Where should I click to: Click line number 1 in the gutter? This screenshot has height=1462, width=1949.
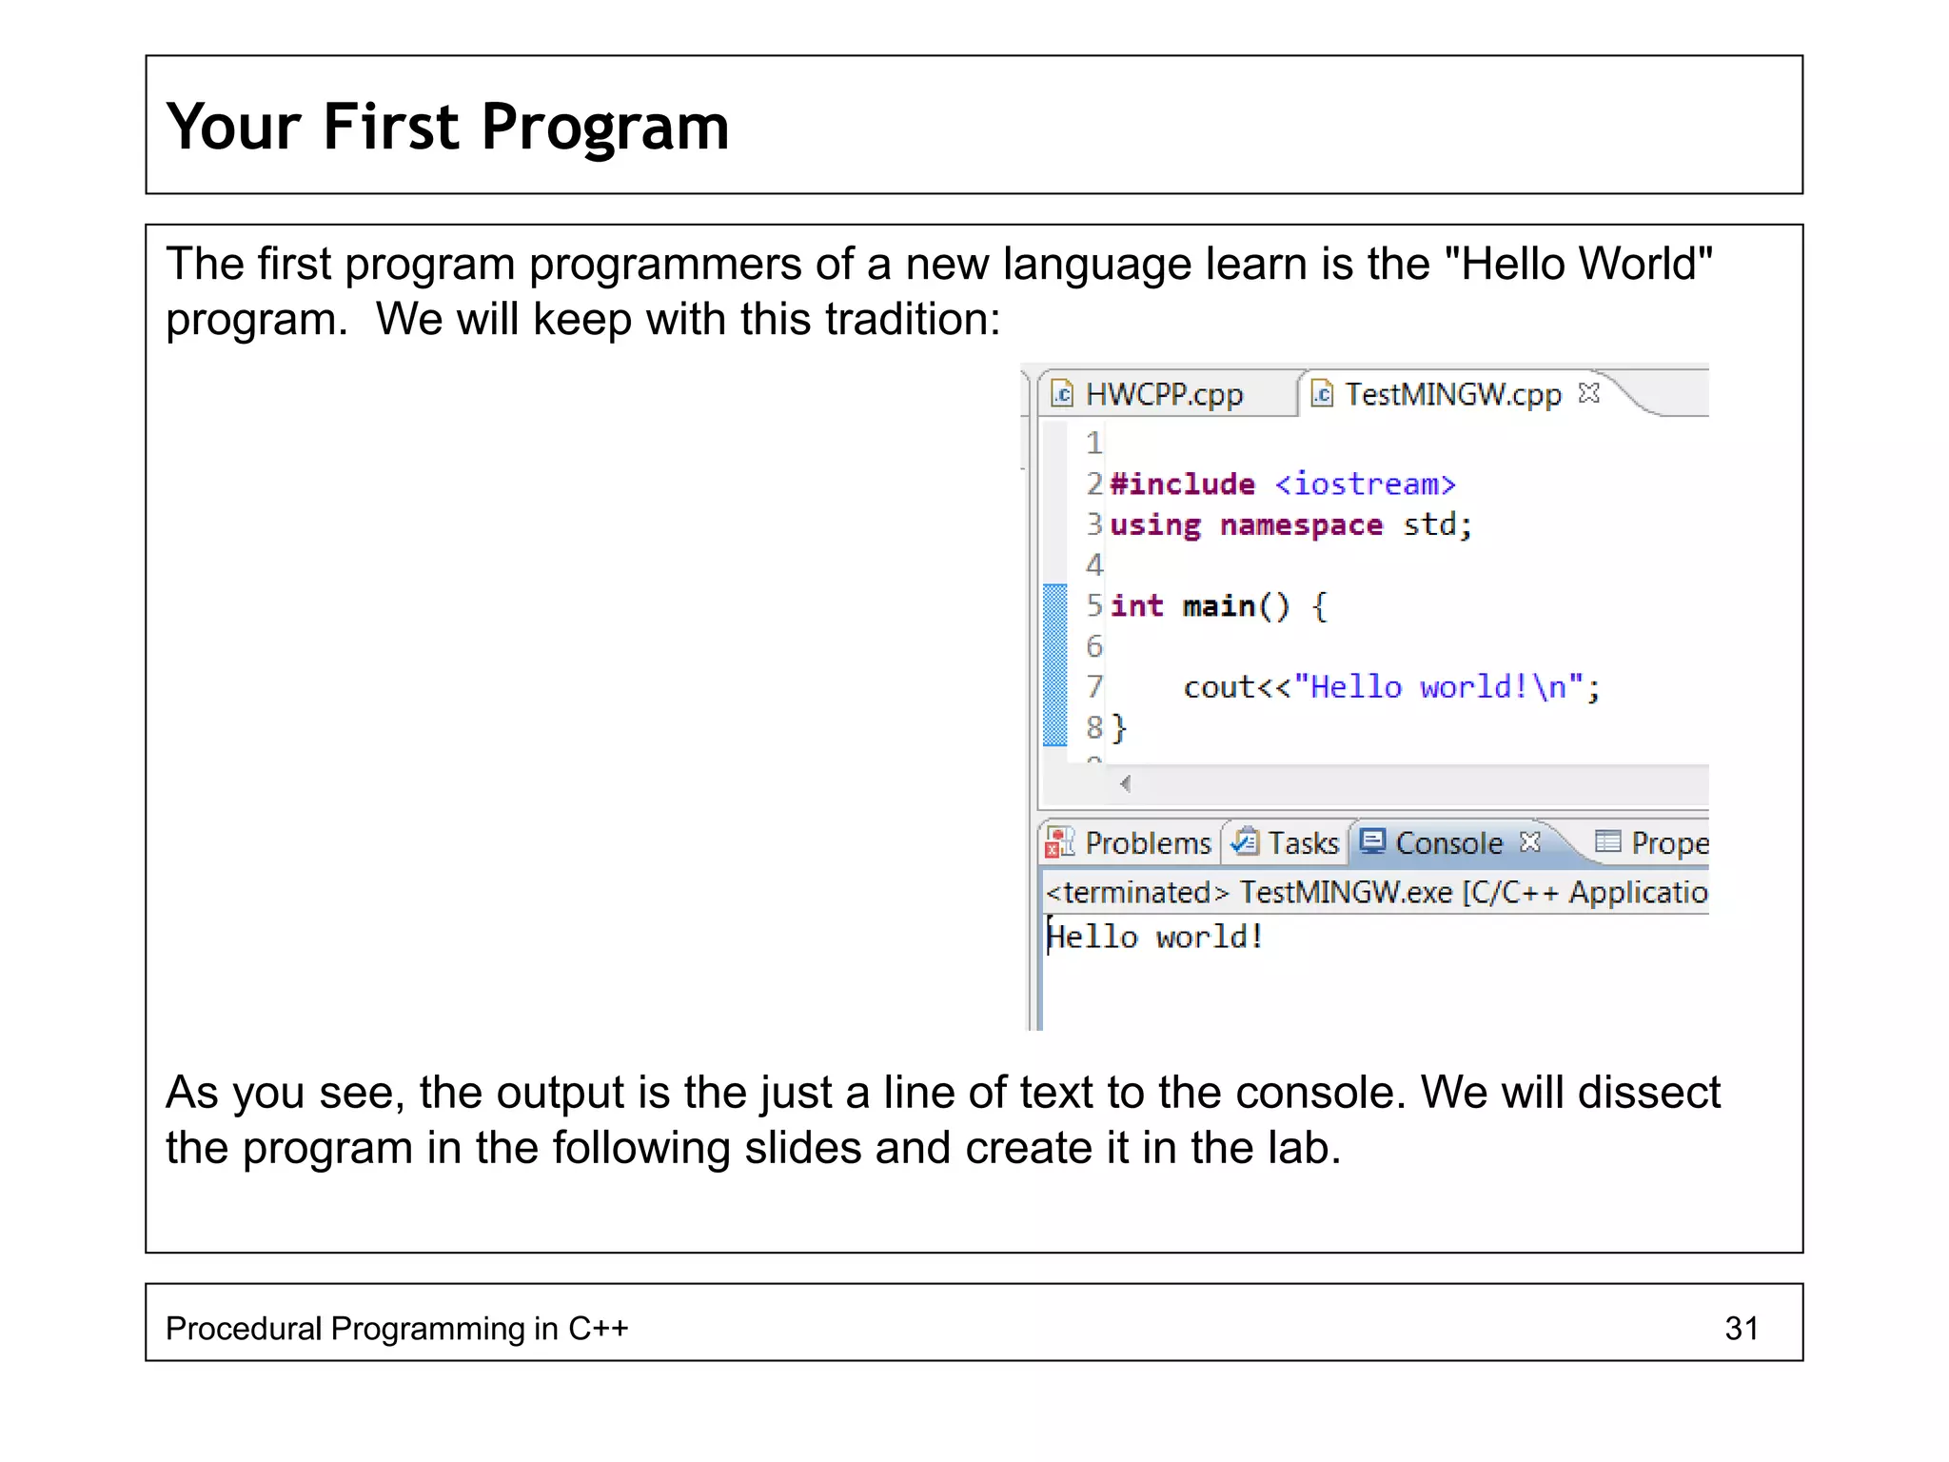tap(1094, 444)
